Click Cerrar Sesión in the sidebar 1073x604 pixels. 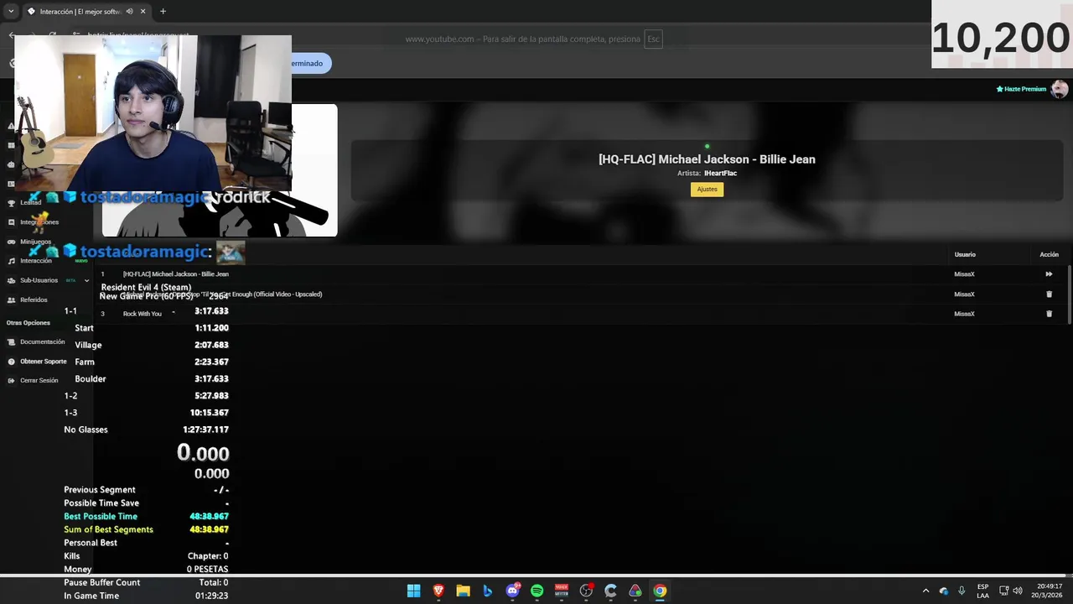click(x=39, y=381)
